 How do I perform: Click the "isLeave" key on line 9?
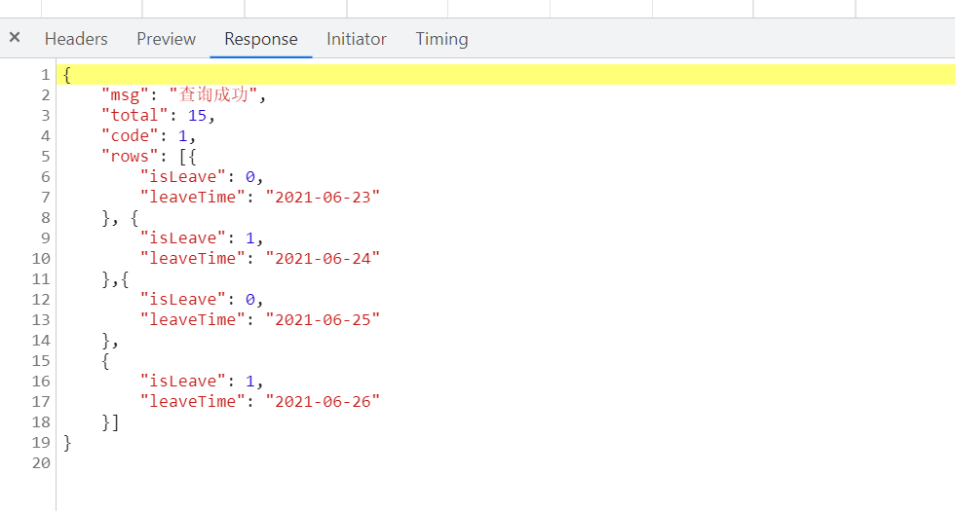(x=183, y=237)
